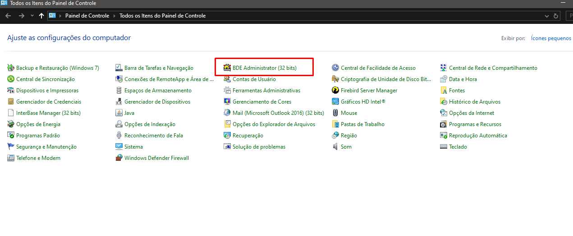Click the Gerenciador de Credenciais icon

pyautogui.click(x=11, y=102)
